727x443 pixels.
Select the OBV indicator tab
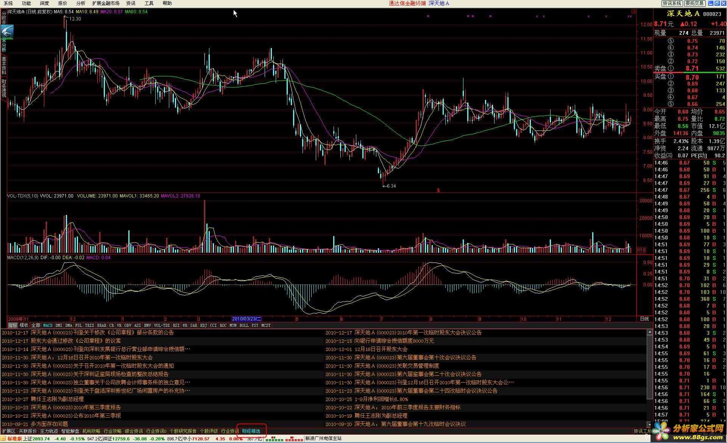[128, 325]
